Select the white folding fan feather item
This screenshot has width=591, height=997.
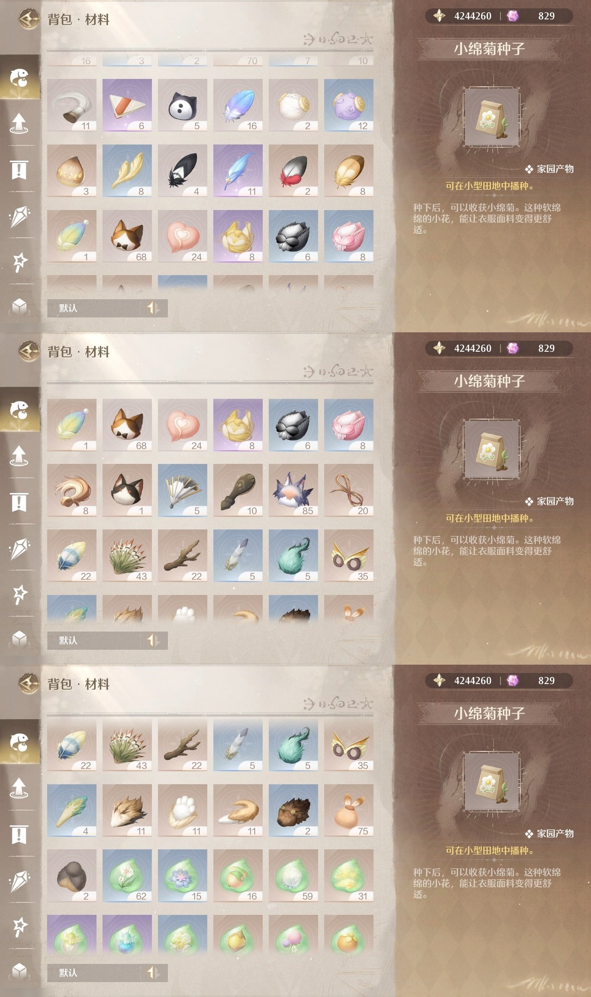tap(182, 490)
